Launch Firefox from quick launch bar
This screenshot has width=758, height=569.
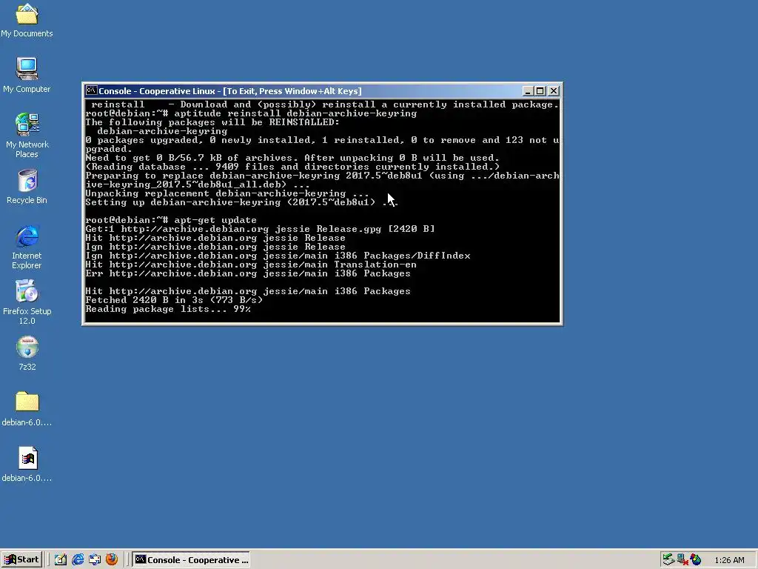pos(112,560)
